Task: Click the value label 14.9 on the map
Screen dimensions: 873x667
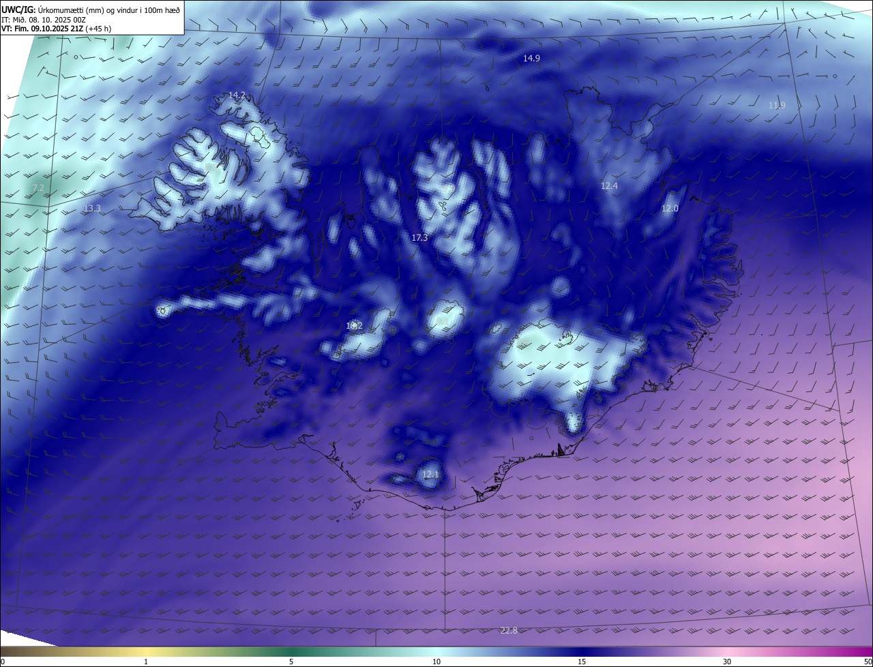Action: coord(531,59)
